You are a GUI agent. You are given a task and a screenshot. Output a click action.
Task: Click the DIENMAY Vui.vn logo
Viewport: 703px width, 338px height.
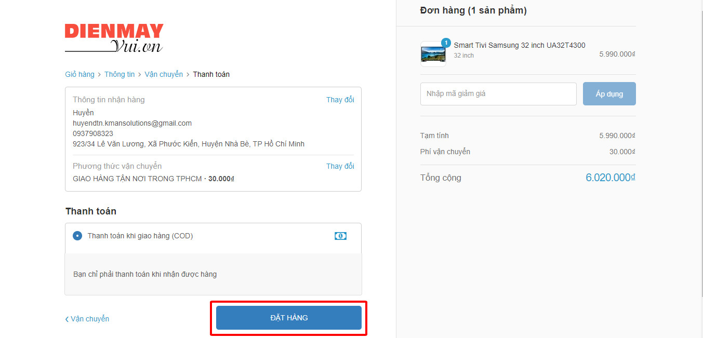point(114,38)
